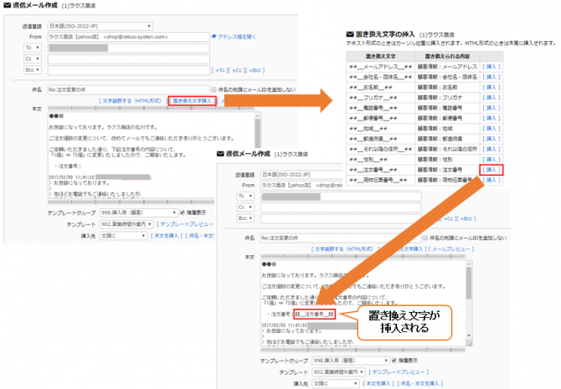Open 送信言語 dropdown in upper-left reply window
The height and width of the screenshot is (389, 561).
coord(100,26)
